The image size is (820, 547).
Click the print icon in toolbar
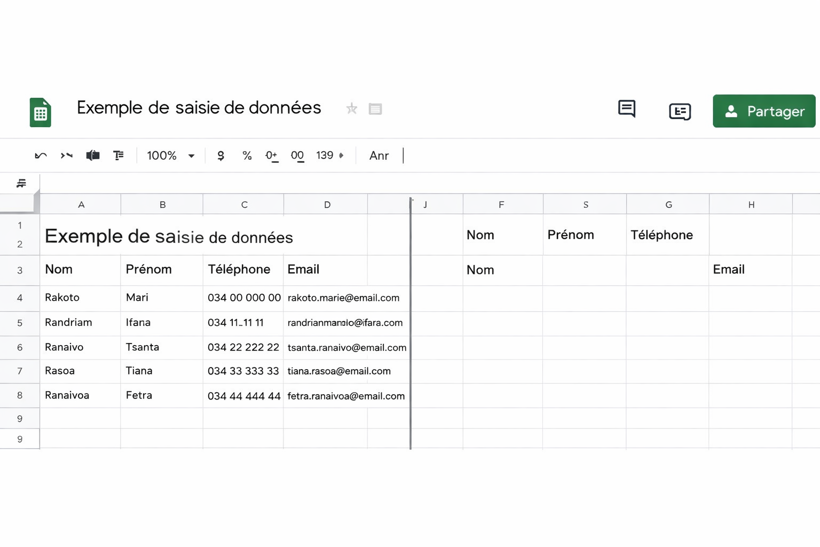(x=93, y=155)
